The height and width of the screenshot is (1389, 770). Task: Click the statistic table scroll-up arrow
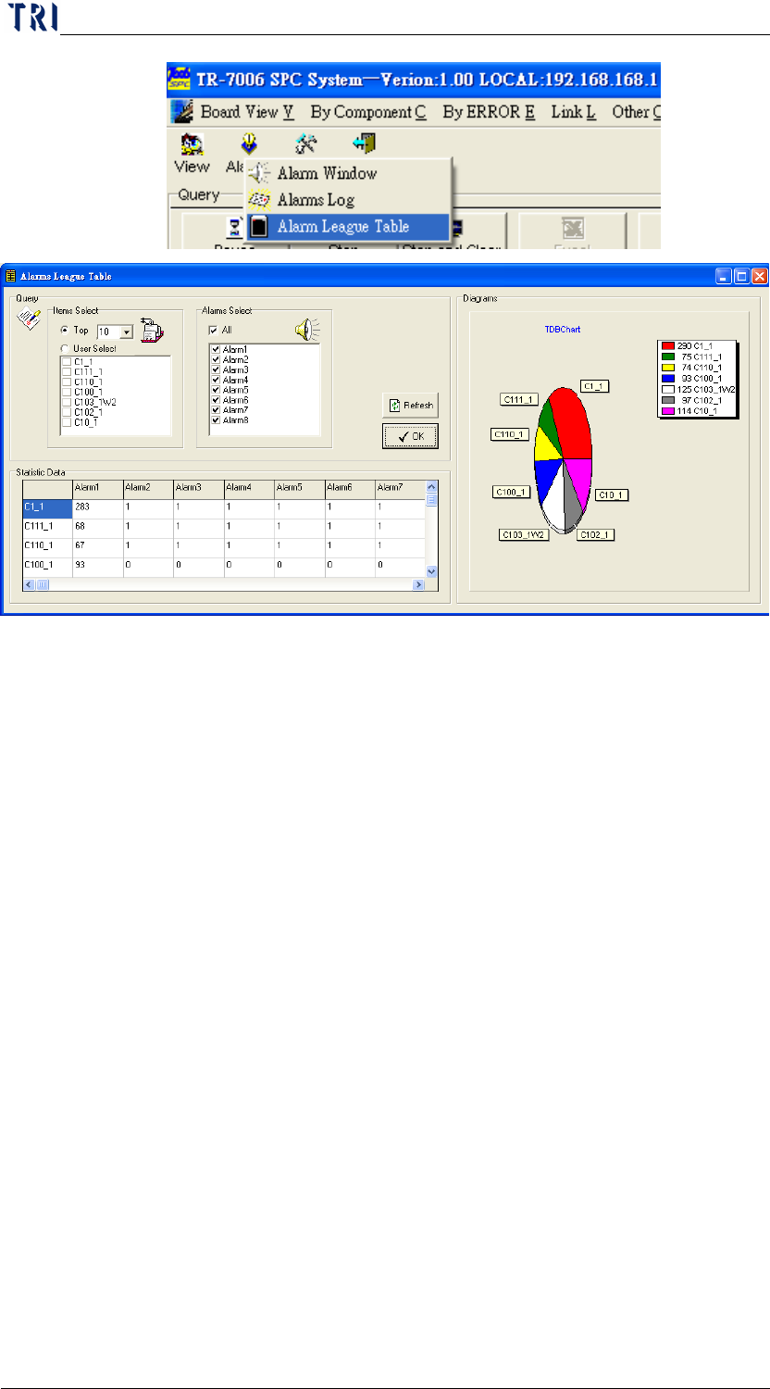tap(430, 485)
